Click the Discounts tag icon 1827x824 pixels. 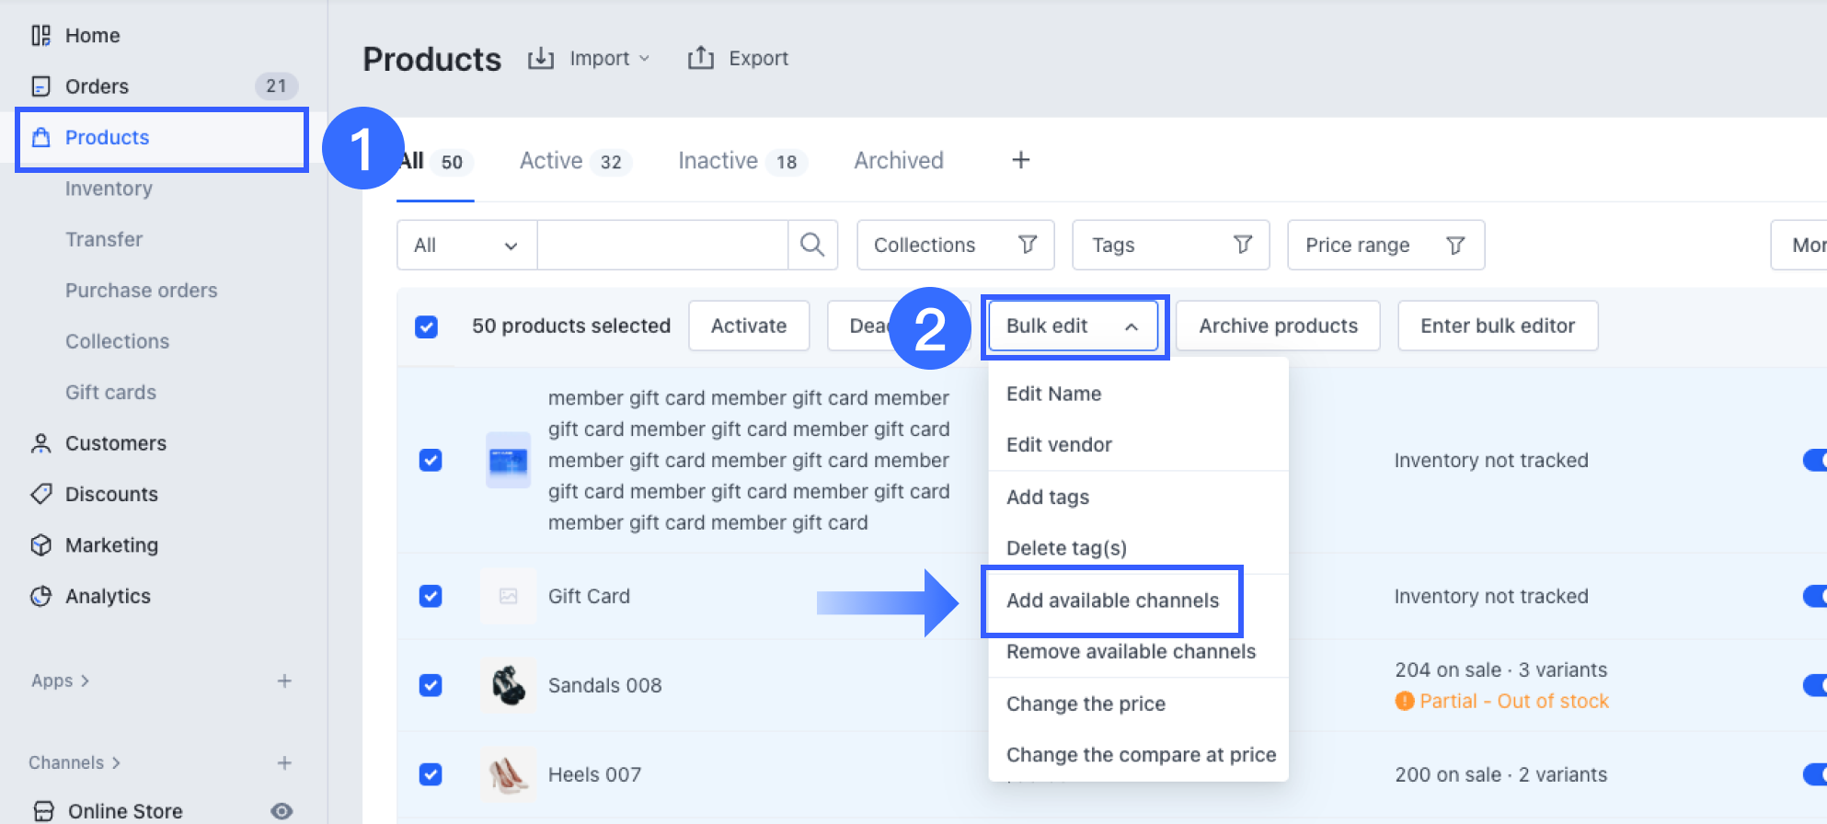pos(40,494)
